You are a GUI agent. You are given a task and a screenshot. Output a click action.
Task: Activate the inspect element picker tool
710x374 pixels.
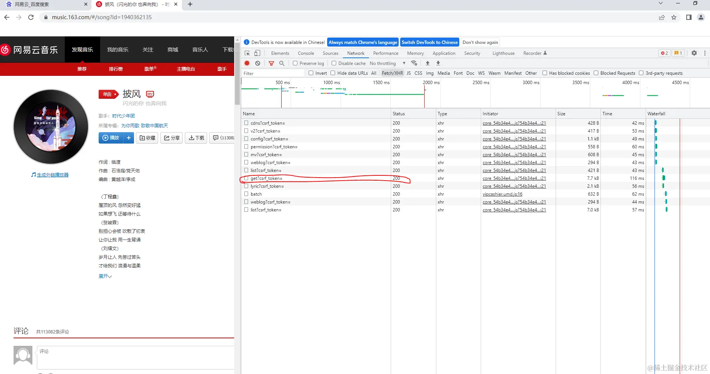click(247, 53)
